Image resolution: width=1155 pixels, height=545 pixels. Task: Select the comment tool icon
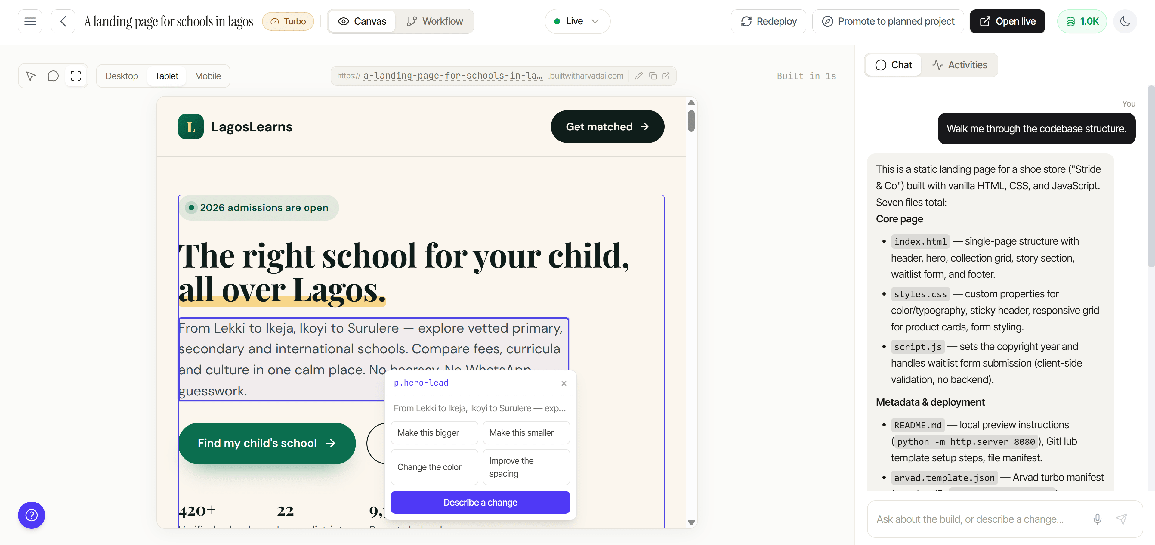(x=53, y=76)
